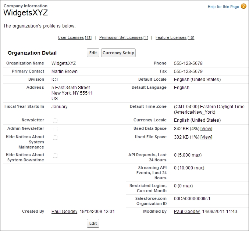Click the address line New York, NY 55511
The width and height of the screenshot is (249, 231).
(72, 93)
